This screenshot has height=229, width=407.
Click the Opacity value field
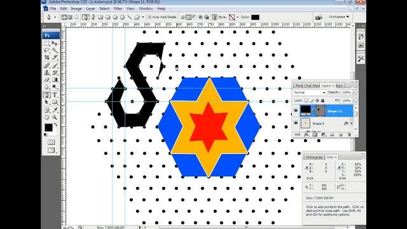pyautogui.click(x=346, y=92)
